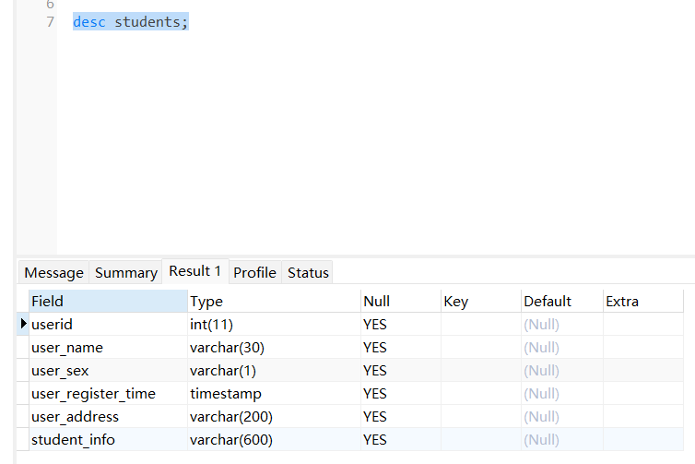Screen dimensions: 695x464
Task: Select the Result 1 tab
Action: 195,271
